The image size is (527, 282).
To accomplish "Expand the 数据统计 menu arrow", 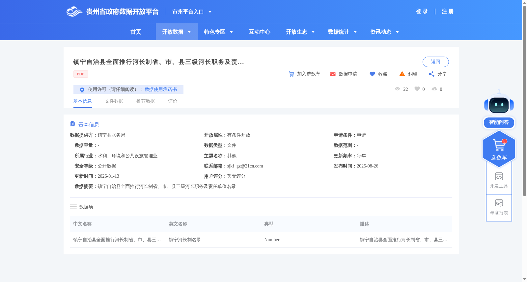I will [x=355, y=32].
